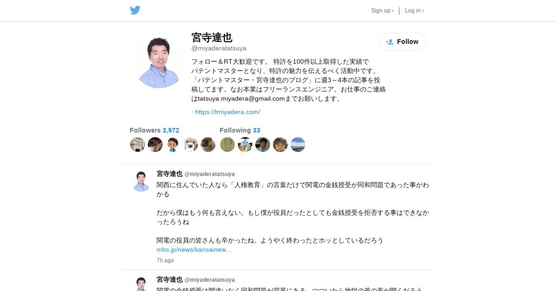Viewport: 556px width, 291px height.
Task: Click the add-person icon in Follow button
Action: tap(390, 42)
